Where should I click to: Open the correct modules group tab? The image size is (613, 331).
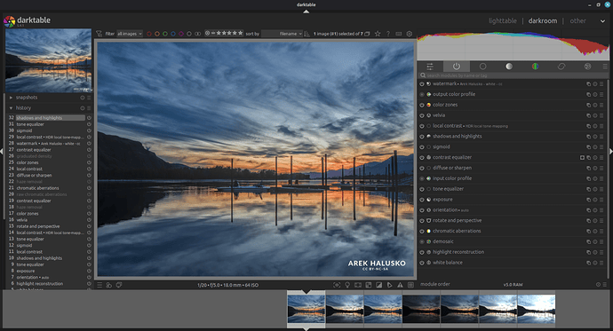pos(561,67)
